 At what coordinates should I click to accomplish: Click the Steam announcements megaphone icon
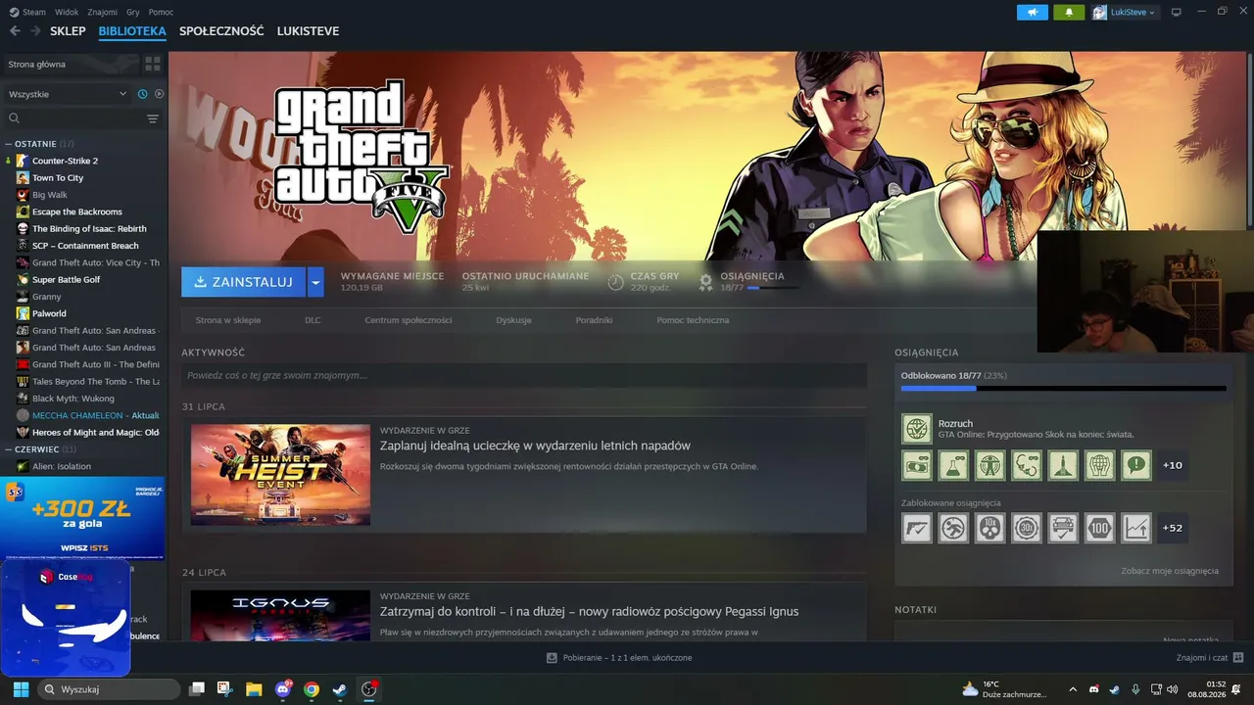click(1032, 12)
